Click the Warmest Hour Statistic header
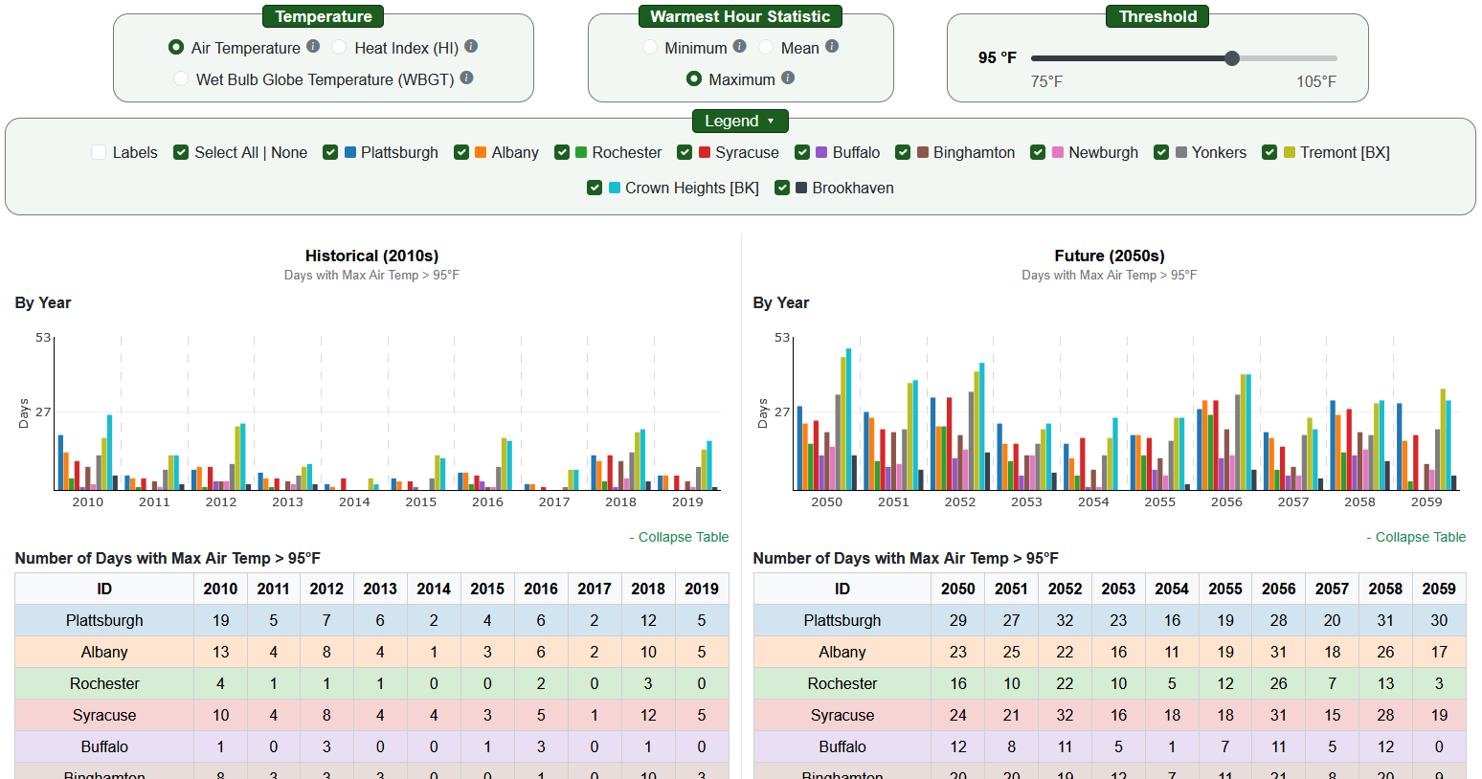The height and width of the screenshot is (779, 1482). pyautogui.click(x=740, y=16)
